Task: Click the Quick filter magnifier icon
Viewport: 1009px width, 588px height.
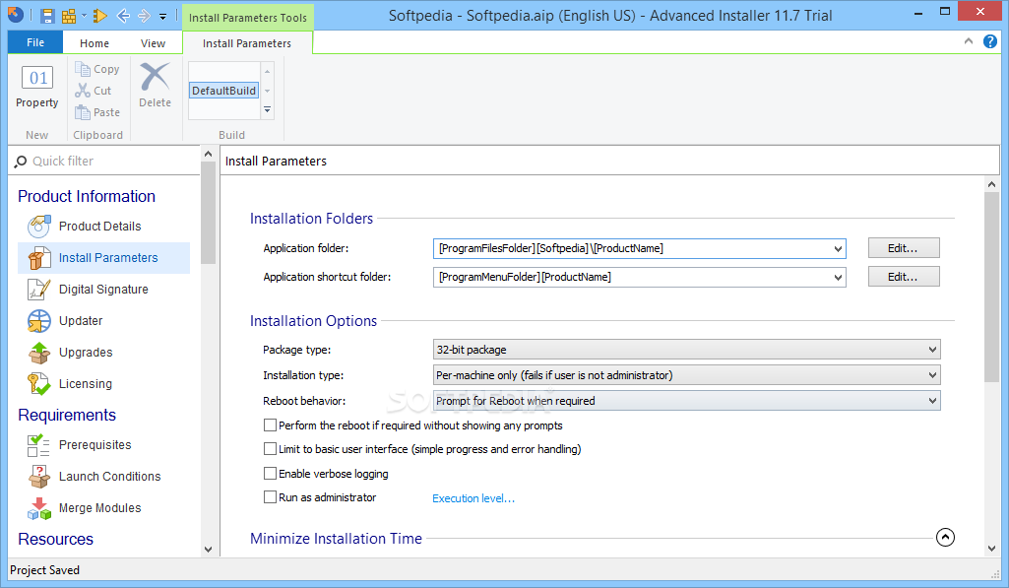Action: [x=21, y=161]
